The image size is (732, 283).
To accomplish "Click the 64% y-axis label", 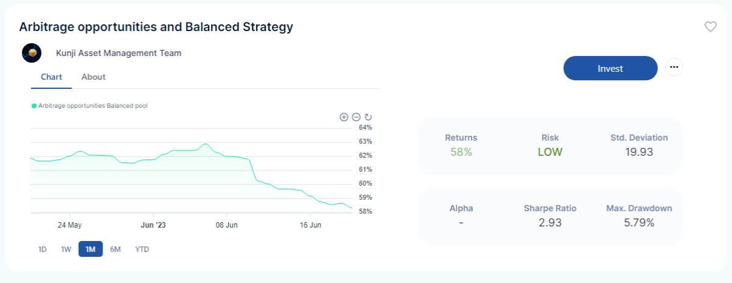I will pos(365,127).
